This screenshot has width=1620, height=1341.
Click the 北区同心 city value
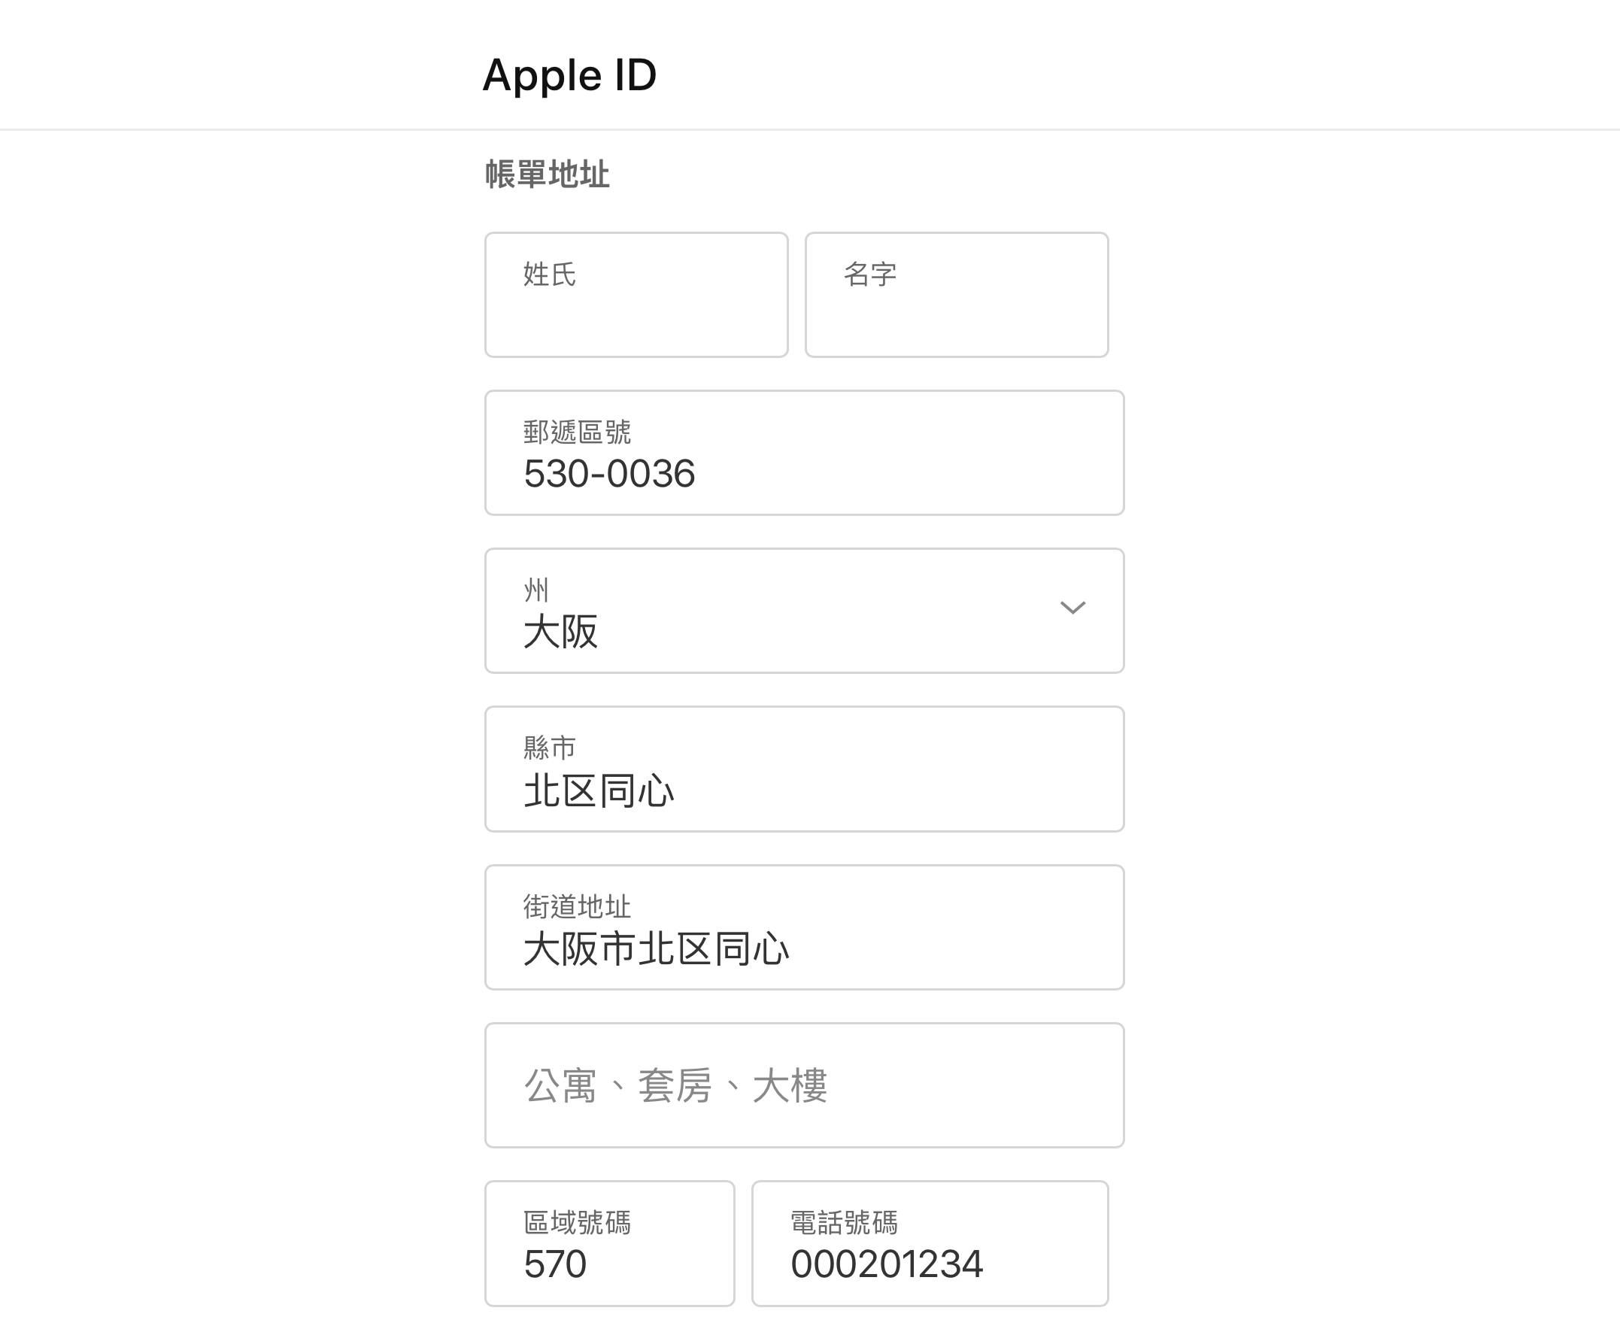click(599, 791)
